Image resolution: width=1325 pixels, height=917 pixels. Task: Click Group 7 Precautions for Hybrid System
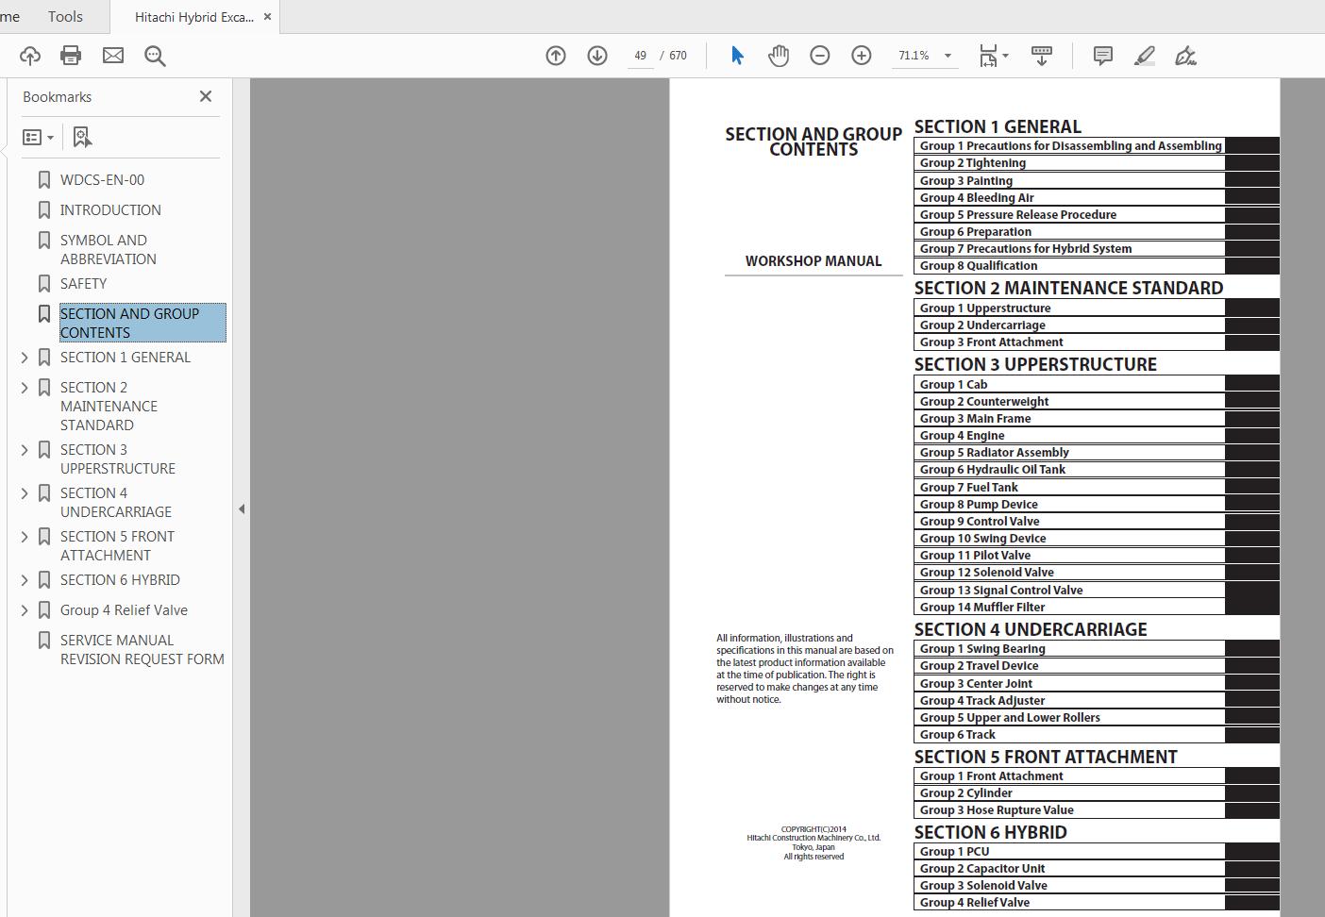tap(1026, 249)
